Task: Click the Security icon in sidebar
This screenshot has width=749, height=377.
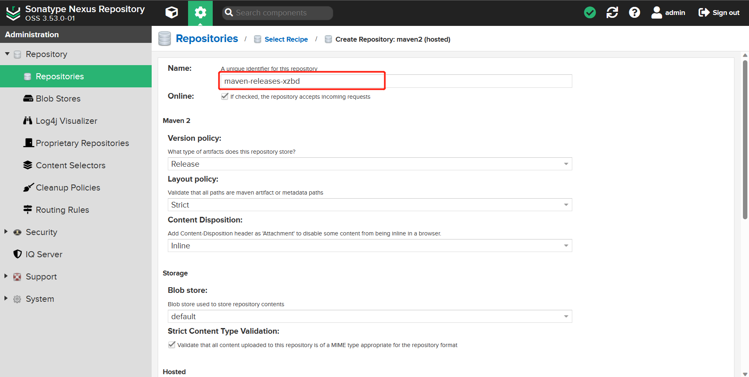Action: tap(17, 232)
